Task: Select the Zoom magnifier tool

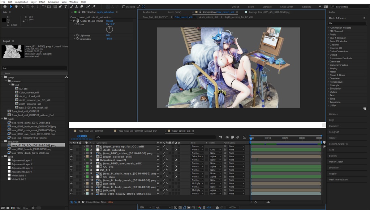Action: 21,6
